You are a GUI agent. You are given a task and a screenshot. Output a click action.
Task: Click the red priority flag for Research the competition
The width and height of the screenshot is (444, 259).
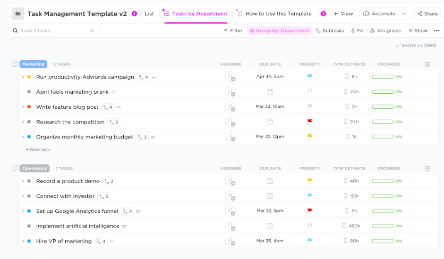tap(310, 122)
